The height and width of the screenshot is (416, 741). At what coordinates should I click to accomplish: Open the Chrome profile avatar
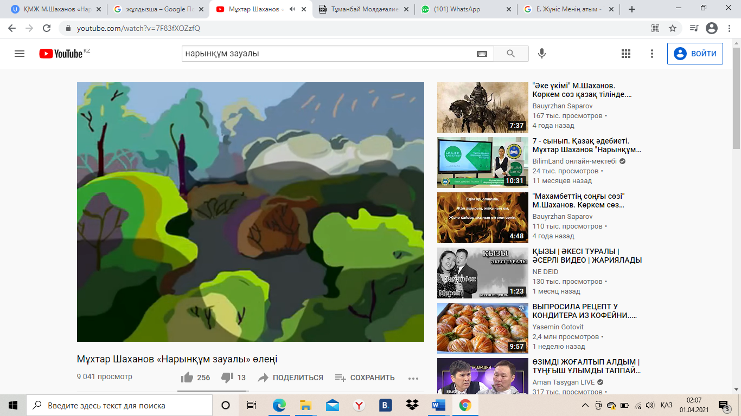(712, 28)
